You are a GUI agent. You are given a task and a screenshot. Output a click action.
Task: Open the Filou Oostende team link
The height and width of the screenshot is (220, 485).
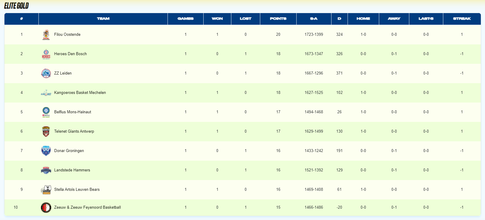pos(67,35)
